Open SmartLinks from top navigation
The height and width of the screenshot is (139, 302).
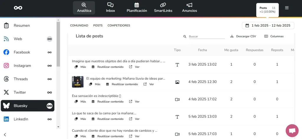[163, 8]
